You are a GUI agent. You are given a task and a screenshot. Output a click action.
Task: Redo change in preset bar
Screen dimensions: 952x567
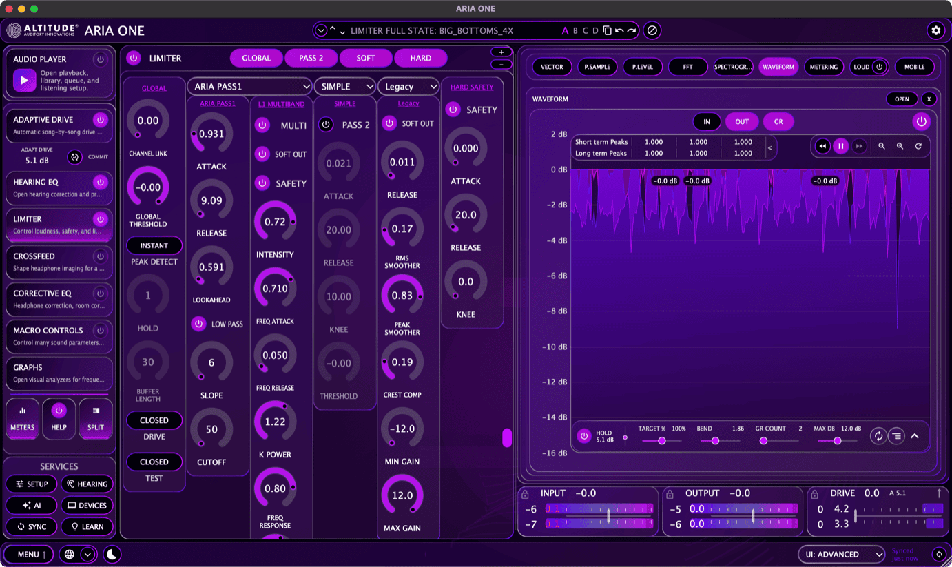click(x=631, y=30)
